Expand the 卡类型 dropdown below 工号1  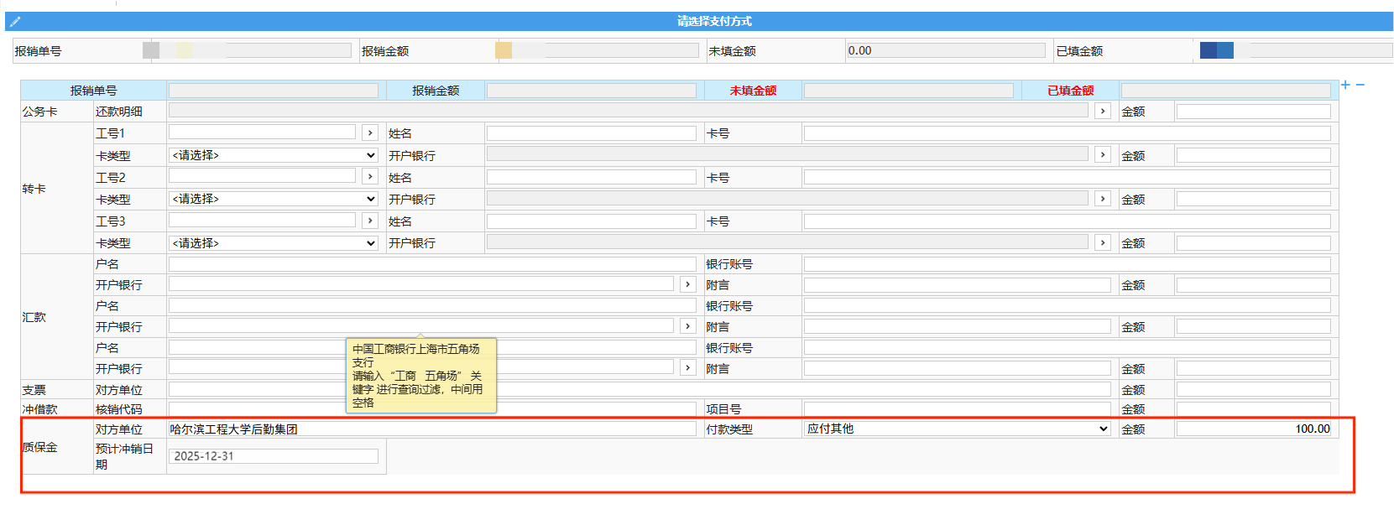pos(274,155)
